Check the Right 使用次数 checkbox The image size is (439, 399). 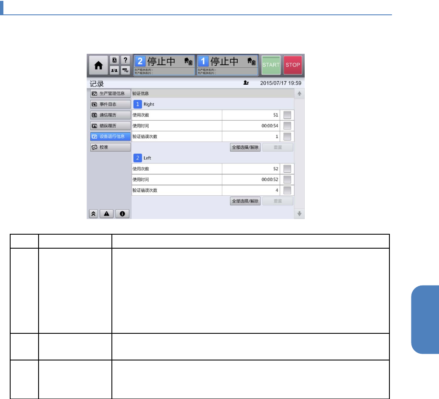coord(287,115)
